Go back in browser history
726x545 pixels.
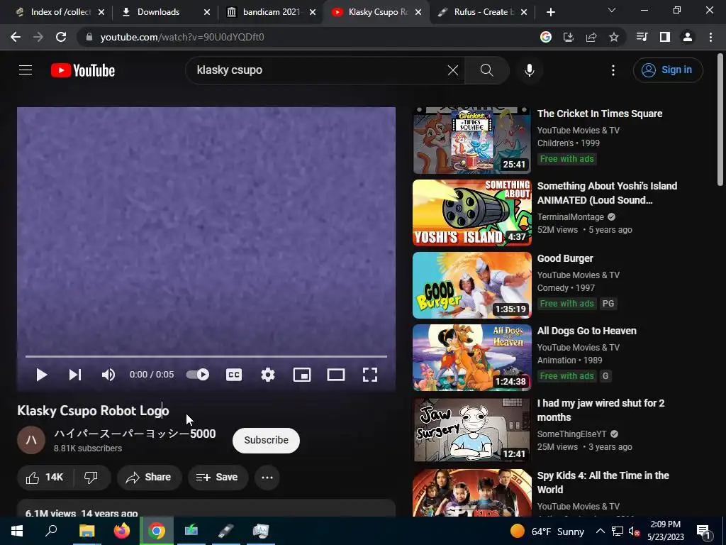tap(16, 37)
